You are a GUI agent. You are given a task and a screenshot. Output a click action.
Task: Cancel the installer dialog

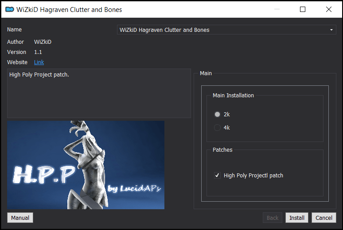click(x=324, y=218)
